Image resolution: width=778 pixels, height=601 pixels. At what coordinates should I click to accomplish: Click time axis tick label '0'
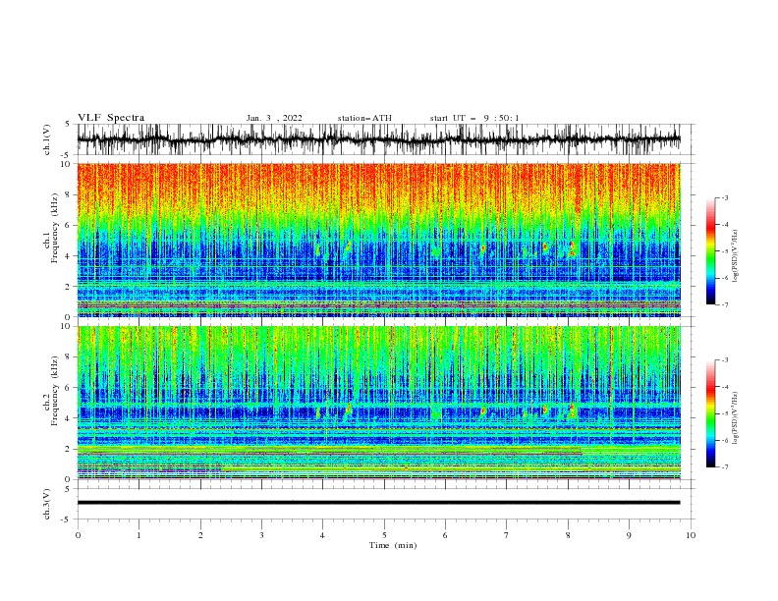pos(78,535)
